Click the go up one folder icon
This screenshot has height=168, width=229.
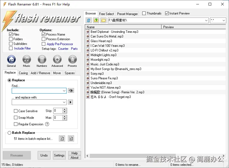click(x=96, y=20)
